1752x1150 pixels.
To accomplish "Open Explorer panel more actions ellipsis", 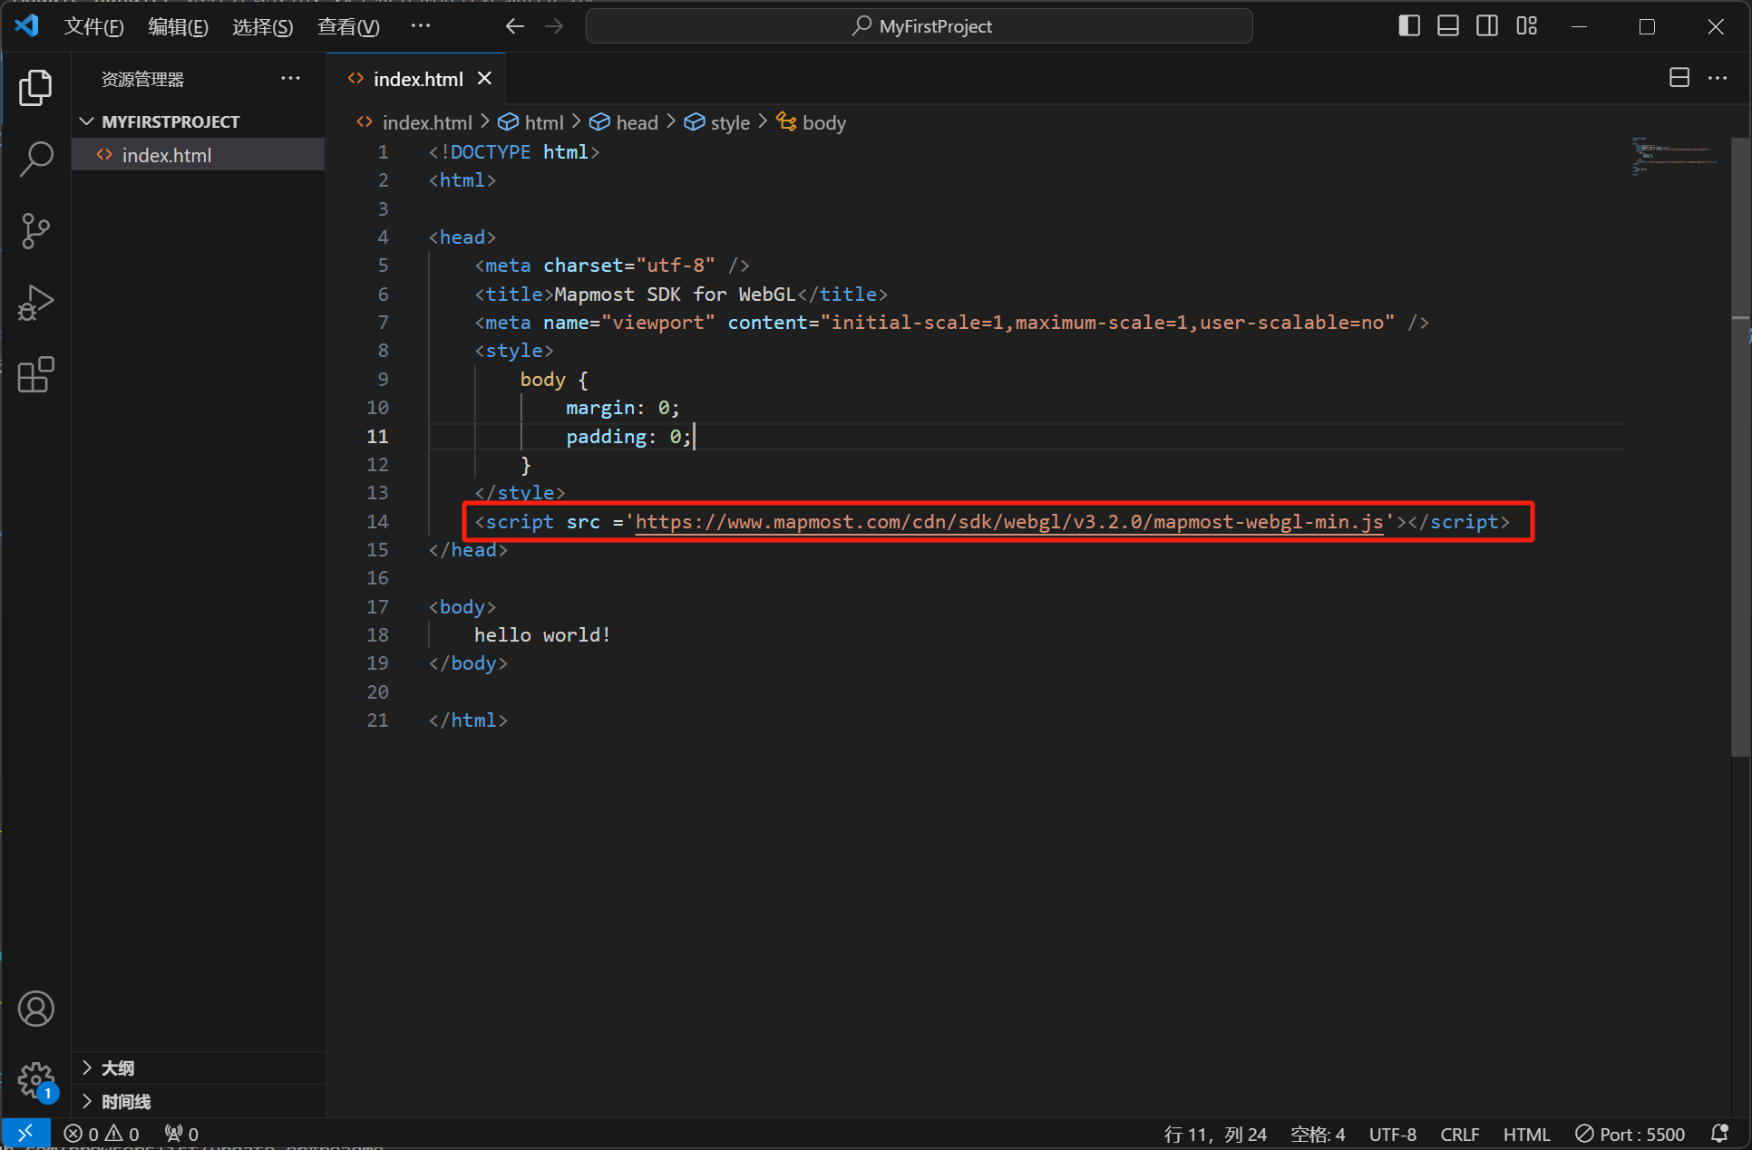I will 290,78.
